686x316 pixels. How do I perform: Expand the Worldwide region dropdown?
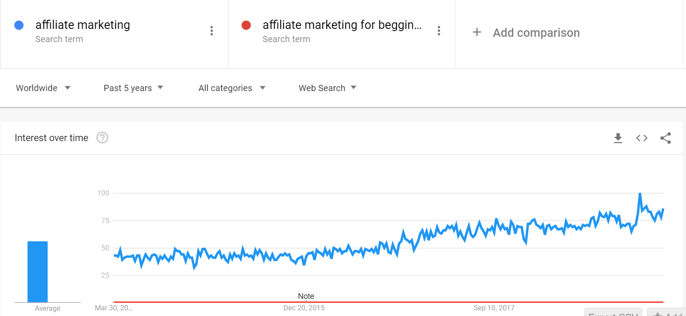coord(43,88)
